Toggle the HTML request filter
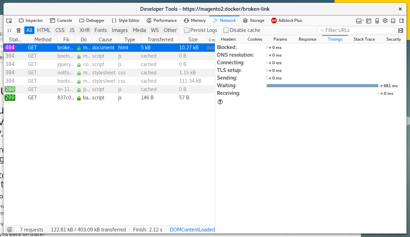The image size is (410, 237). [x=44, y=30]
